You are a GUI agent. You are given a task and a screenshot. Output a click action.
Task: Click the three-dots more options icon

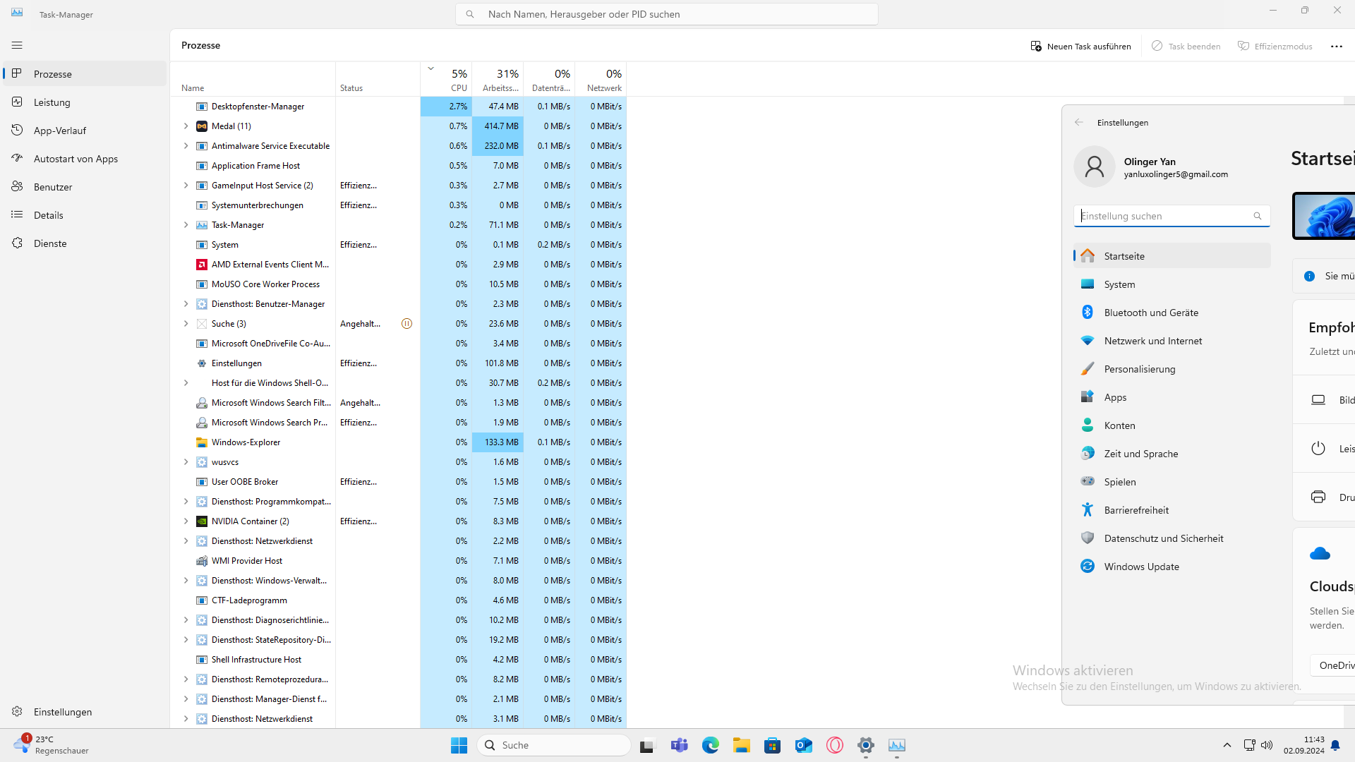(x=1337, y=47)
